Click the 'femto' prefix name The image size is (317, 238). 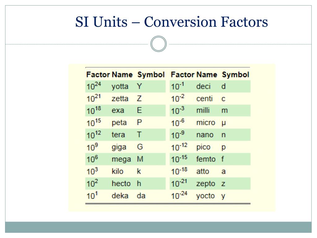click(x=206, y=159)
